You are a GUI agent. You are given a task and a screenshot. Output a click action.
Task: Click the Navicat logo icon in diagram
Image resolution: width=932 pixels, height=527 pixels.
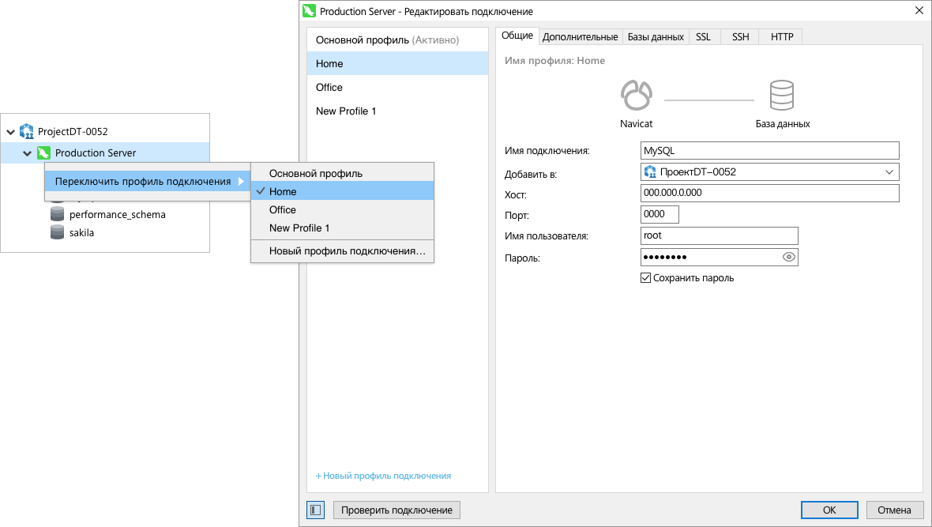636,95
